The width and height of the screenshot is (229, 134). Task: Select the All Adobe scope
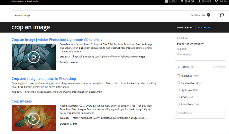tap(183, 38)
